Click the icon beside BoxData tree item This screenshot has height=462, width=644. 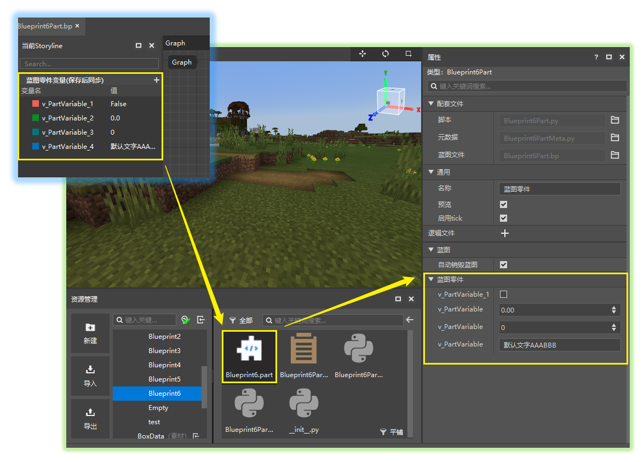(196, 436)
